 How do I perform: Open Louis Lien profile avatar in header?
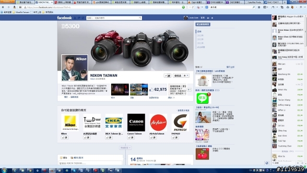click(186, 18)
